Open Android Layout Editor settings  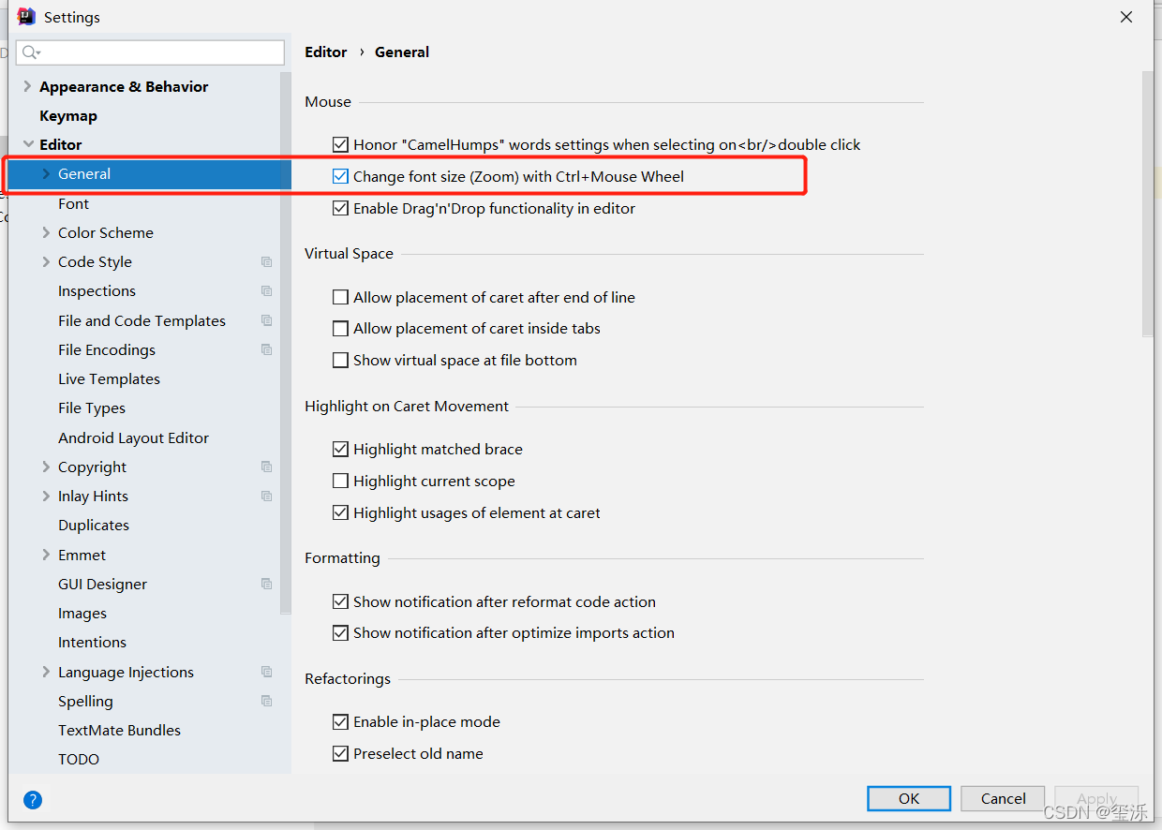[133, 437]
